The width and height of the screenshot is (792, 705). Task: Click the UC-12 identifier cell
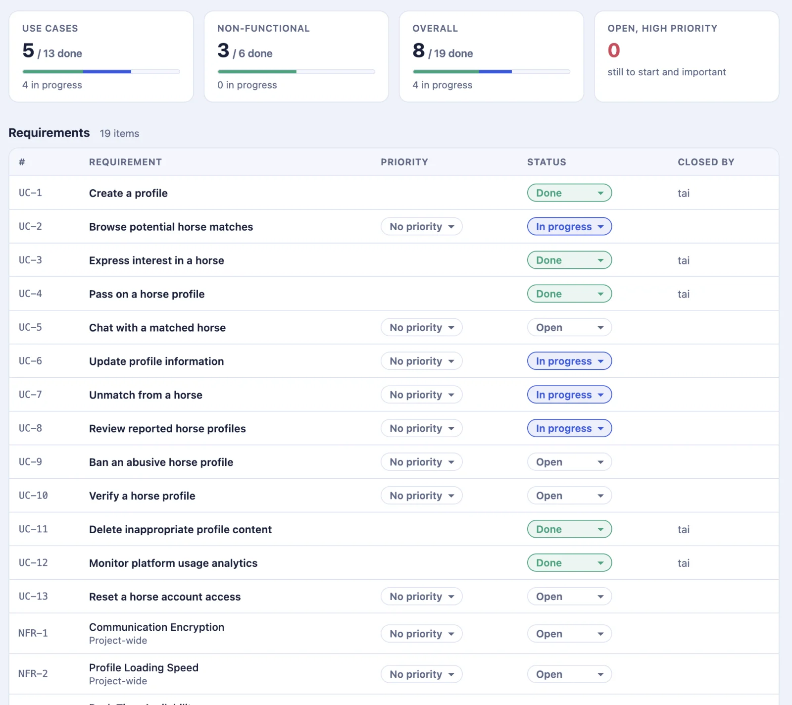coord(33,563)
